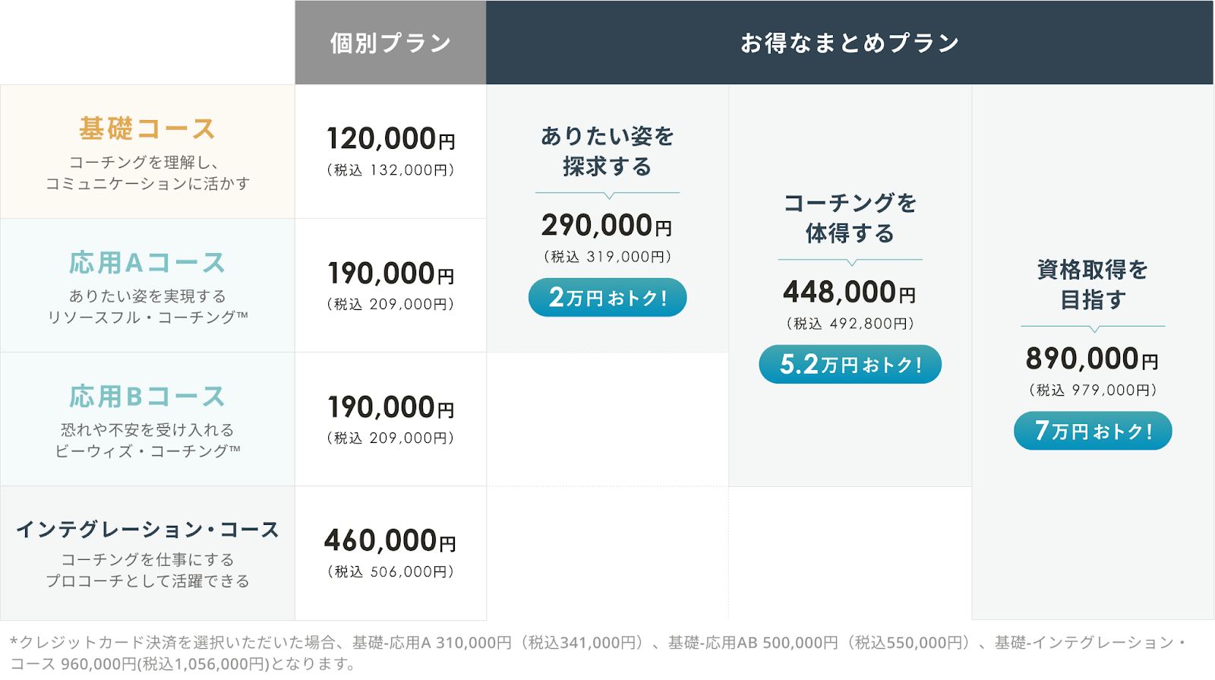Viewport: 1215px width, 680px height.
Task: Select the コーチングを体得する plan heading
Action: 850,218
